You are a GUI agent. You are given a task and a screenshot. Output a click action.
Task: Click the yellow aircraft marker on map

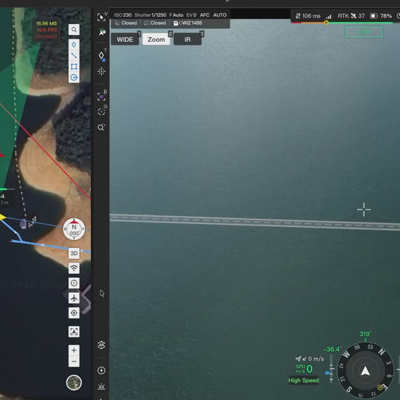(2, 217)
